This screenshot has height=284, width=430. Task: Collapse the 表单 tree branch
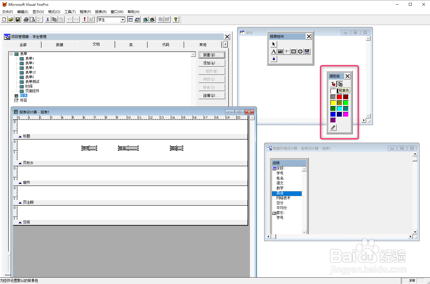tap(11, 54)
